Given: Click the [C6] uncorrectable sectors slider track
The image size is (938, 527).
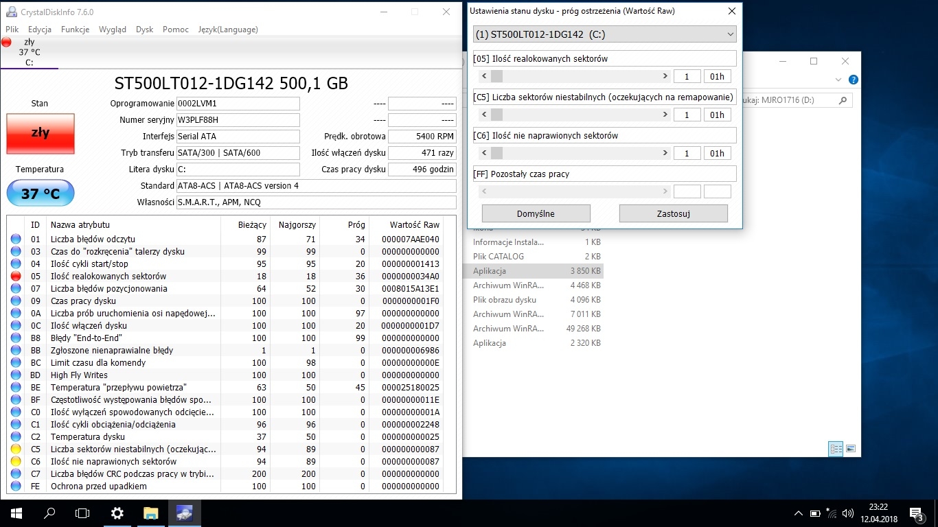Looking at the screenshot, I should 575,153.
